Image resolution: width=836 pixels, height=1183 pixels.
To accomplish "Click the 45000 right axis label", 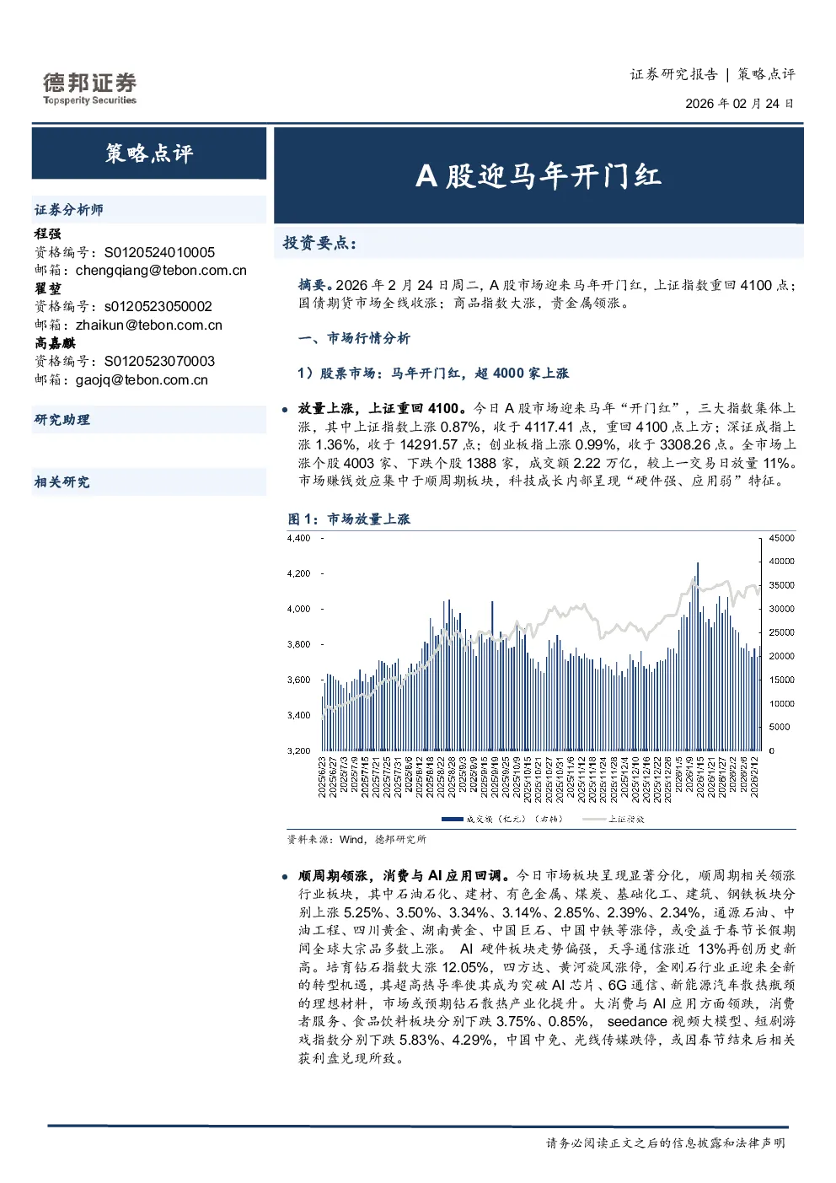I will click(782, 538).
